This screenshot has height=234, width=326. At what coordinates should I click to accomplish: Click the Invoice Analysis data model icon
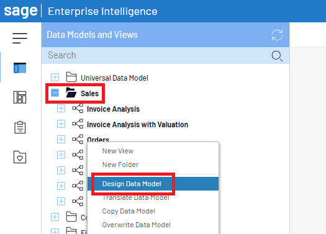[x=78, y=109]
